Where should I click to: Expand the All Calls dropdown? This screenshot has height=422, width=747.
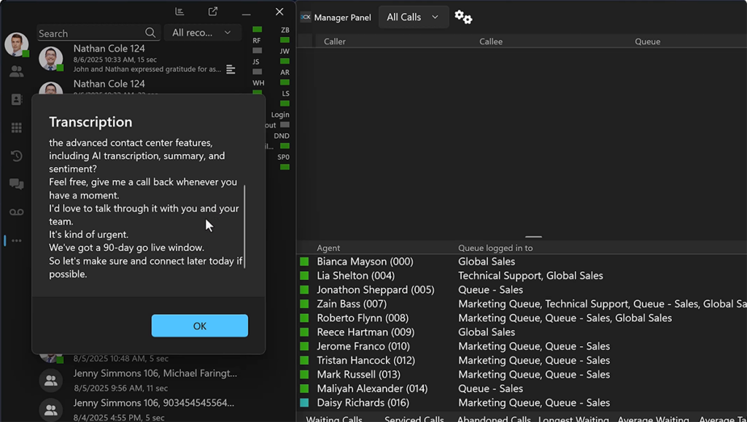[413, 17]
